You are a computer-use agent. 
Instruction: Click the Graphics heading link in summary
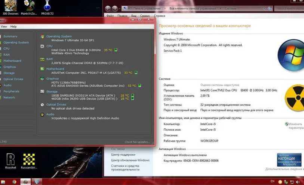pyautogui.click(x=53, y=79)
